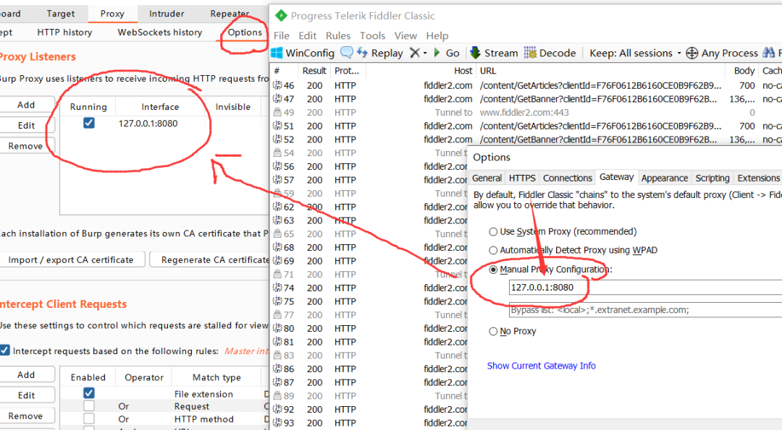This screenshot has height=430, width=782.
Task: Switch to the Connections tab in Fiddler Options
Action: [568, 178]
